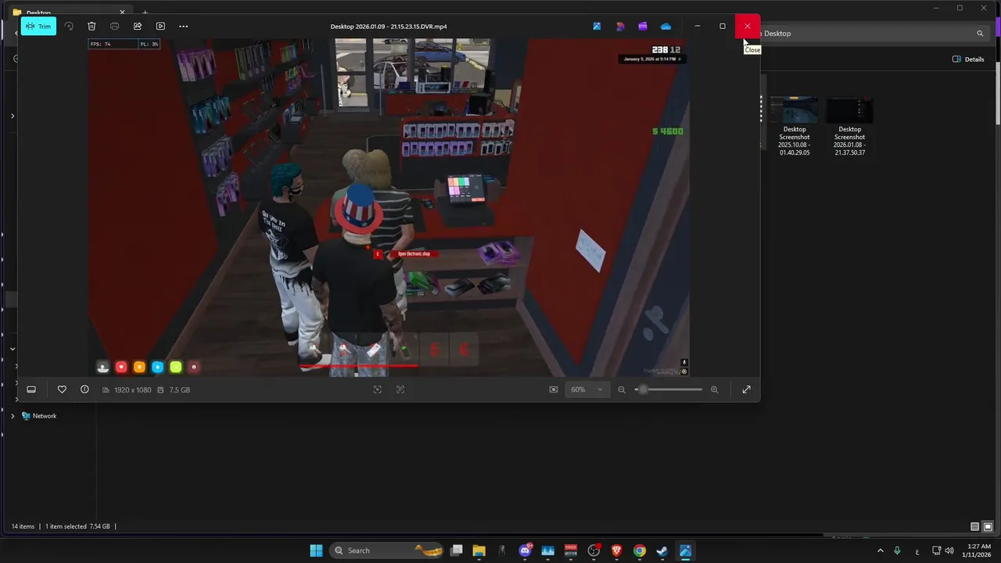Click the Trim button in Photos

38,26
